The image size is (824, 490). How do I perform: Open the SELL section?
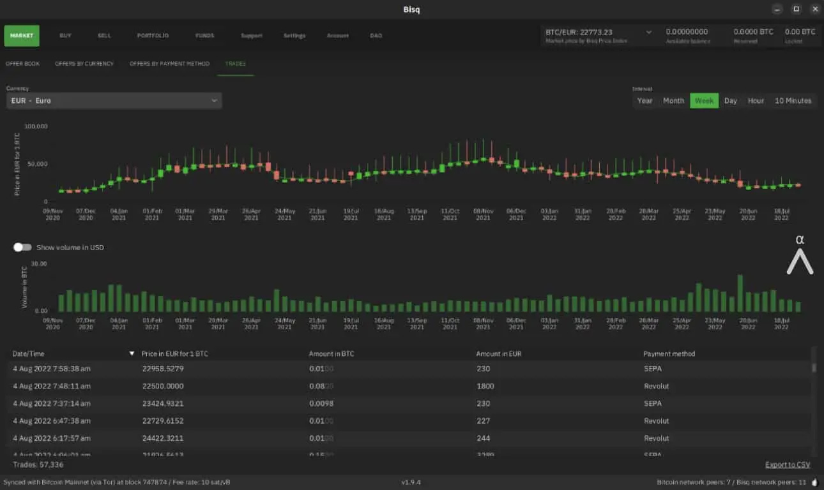[x=104, y=36]
